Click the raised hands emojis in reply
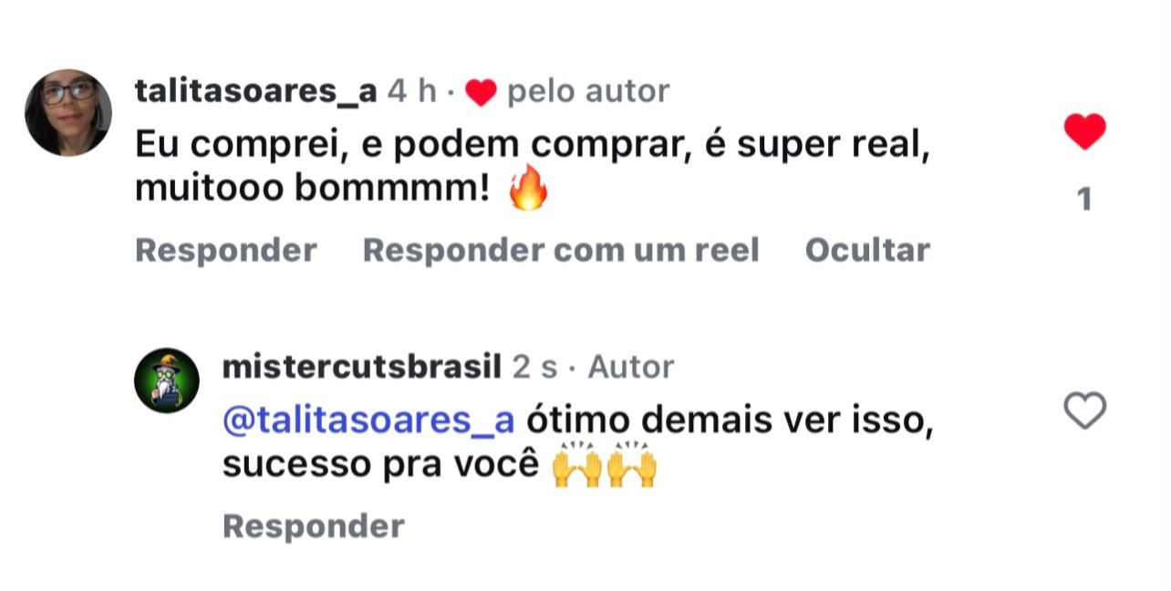This screenshot has height=591, width=1171. coord(605,465)
